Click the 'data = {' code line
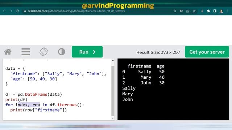This screenshot has height=130, width=232. coord(15,69)
